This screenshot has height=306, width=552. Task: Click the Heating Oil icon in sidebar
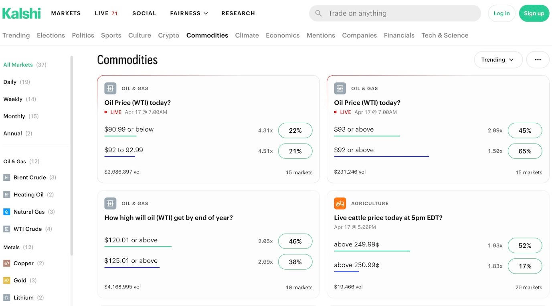click(7, 194)
